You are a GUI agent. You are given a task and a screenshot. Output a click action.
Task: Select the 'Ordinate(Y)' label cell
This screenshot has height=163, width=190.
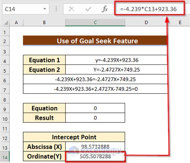44,156
